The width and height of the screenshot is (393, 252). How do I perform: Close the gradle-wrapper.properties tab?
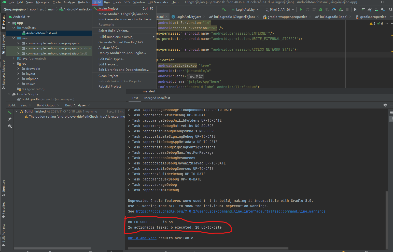pyautogui.click(x=310, y=17)
